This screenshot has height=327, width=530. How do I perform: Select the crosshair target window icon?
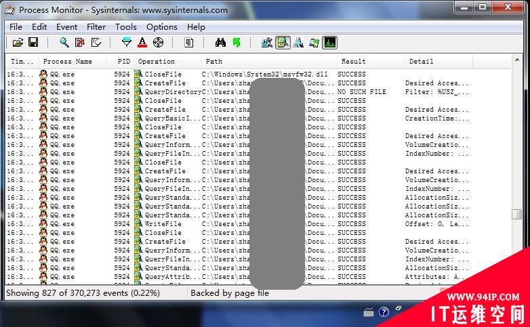[158, 43]
